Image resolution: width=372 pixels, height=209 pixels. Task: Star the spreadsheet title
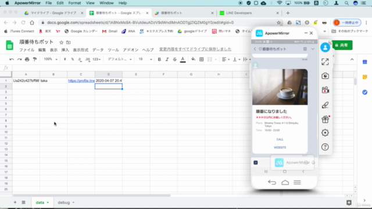[62, 42]
